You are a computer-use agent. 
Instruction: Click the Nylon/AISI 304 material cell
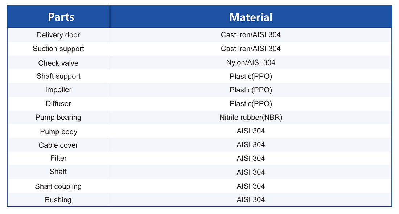coord(251,63)
